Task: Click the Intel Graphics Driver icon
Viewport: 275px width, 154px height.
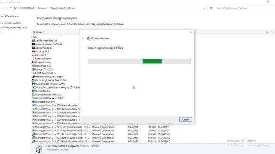Action: (34, 73)
